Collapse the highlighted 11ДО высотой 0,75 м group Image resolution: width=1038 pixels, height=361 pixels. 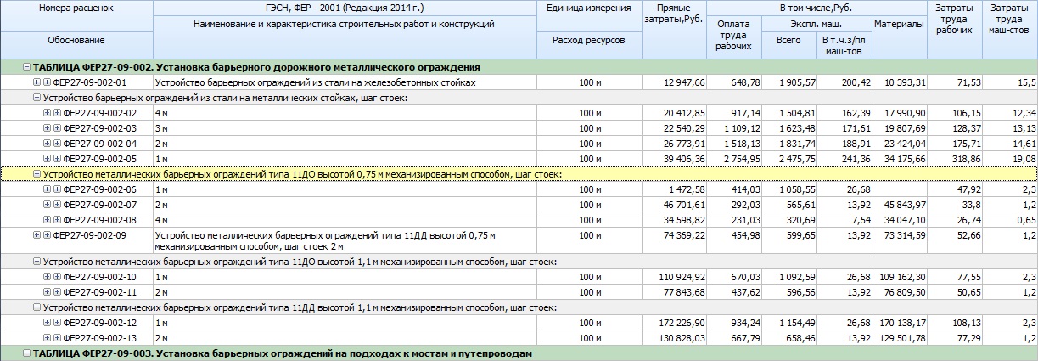coord(36,174)
